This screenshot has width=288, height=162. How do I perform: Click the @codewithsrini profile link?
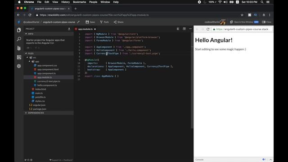(31, 22)
